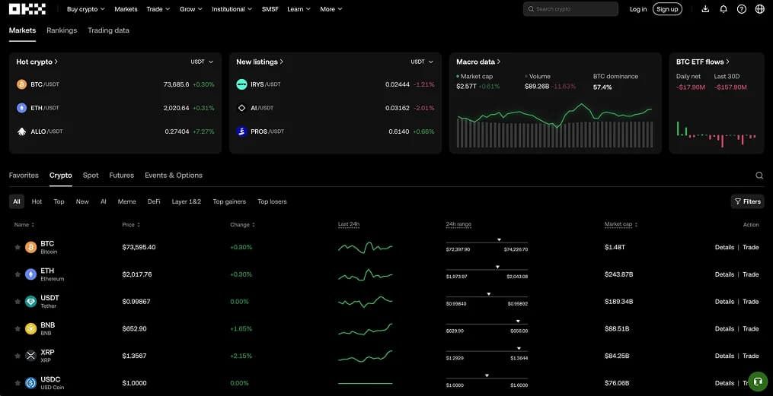Open the language globe icon
773x396 pixels.
(x=760, y=9)
